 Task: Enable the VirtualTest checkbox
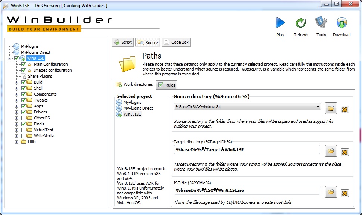(23, 130)
